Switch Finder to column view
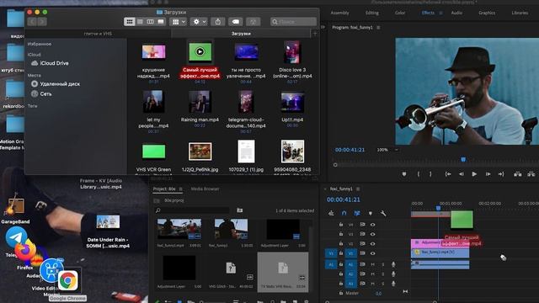The width and height of the screenshot is (539, 303). [x=150, y=22]
